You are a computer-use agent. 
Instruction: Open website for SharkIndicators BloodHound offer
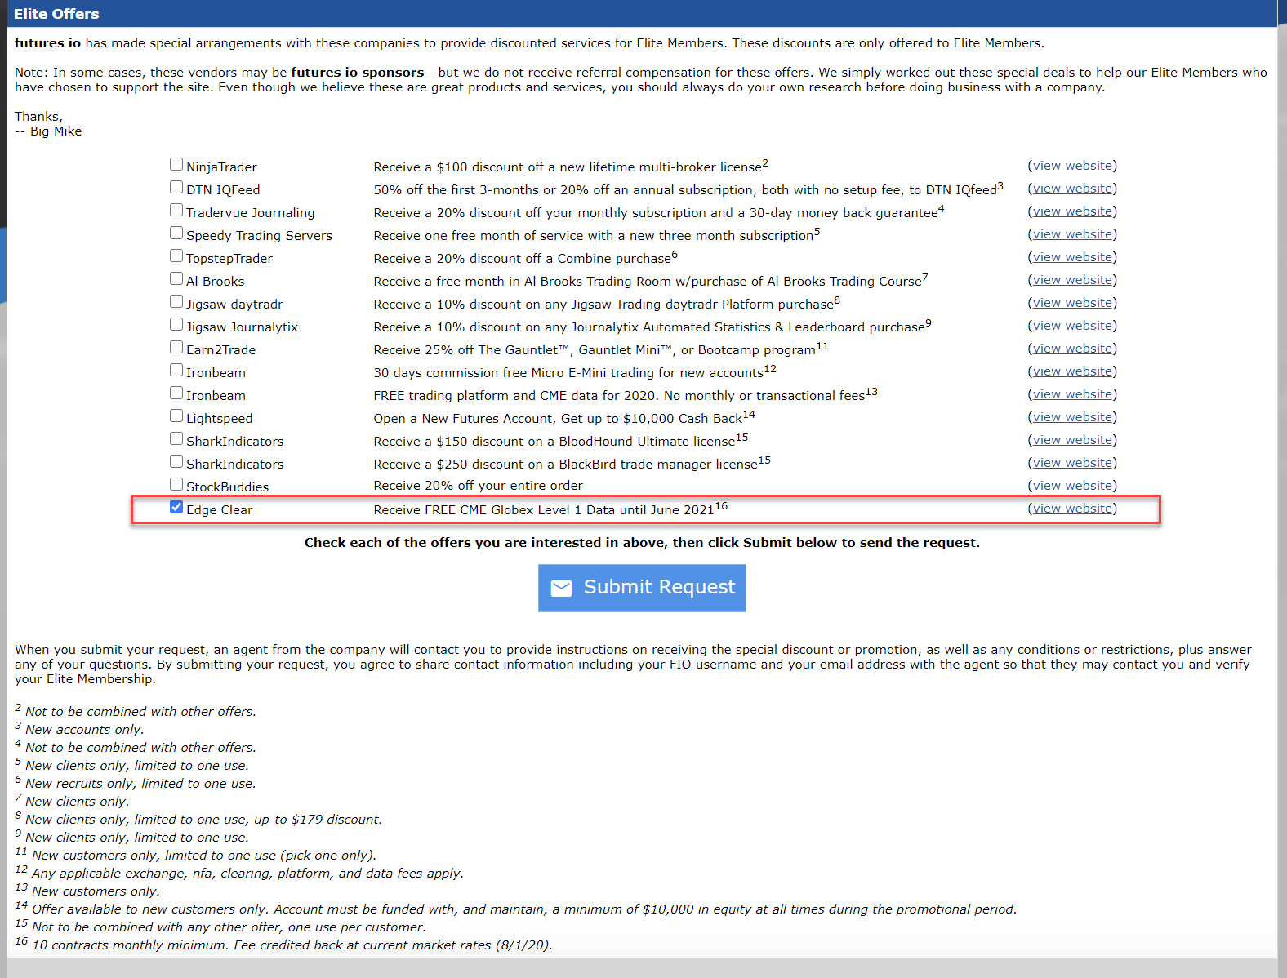(x=1072, y=440)
